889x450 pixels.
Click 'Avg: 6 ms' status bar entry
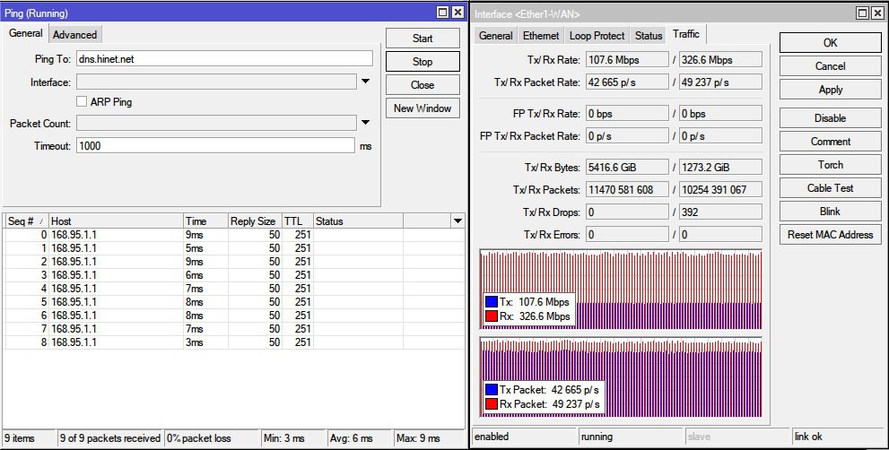click(x=351, y=438)
